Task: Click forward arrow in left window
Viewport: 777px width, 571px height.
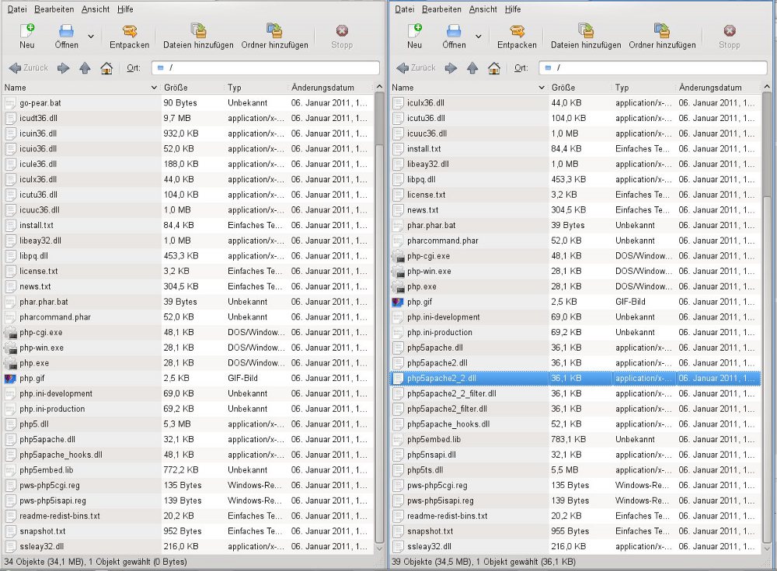Action: [64, 67]
